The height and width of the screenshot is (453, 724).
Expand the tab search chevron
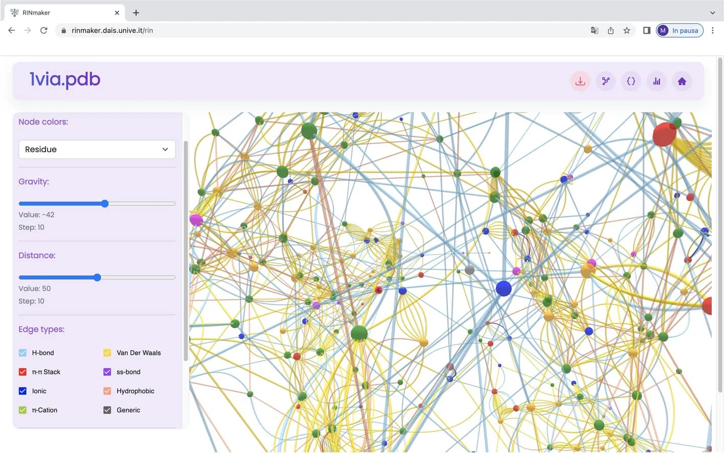[713, 13]
